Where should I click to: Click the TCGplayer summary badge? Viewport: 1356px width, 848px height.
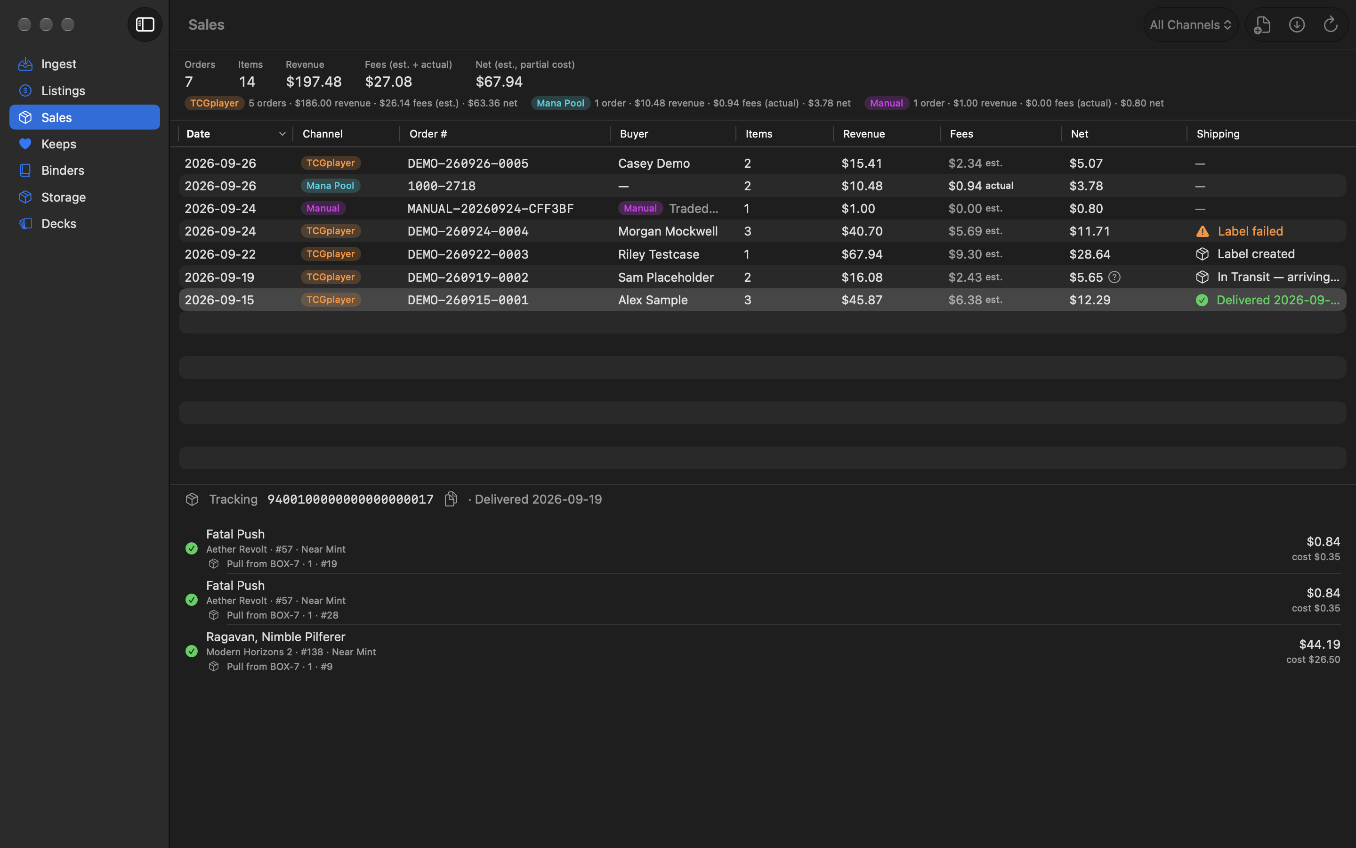pyautogui.click(x=214, y=103)
